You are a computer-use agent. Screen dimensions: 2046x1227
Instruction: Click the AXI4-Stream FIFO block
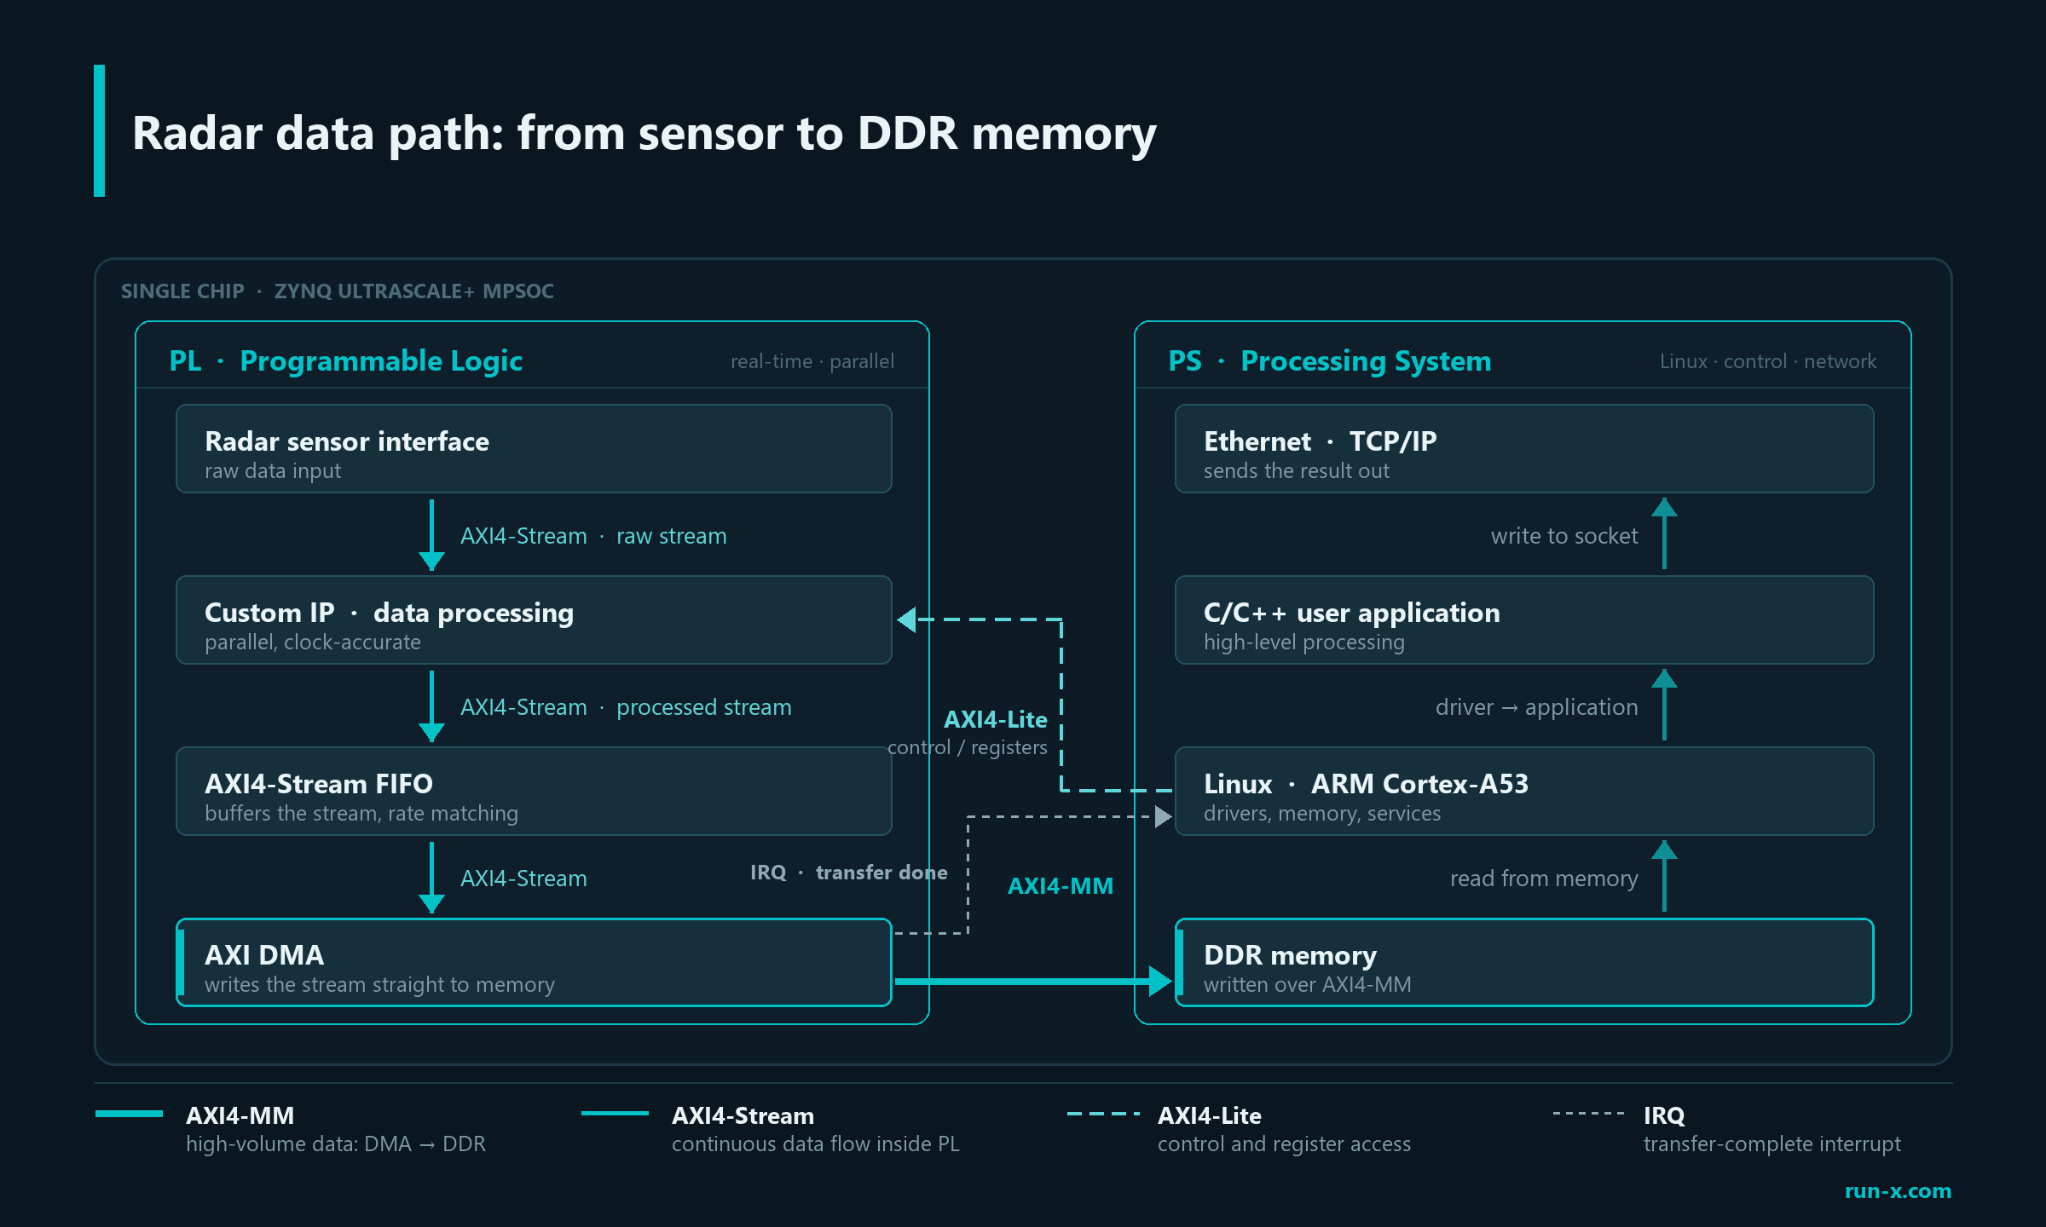coord(534,792)
